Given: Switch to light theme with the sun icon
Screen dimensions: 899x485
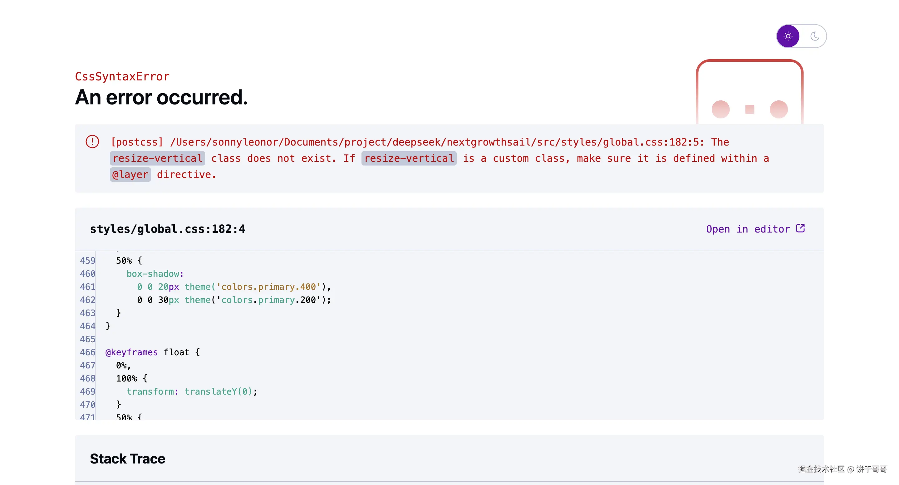Looking at the screenshot, I should coord(788,36).
